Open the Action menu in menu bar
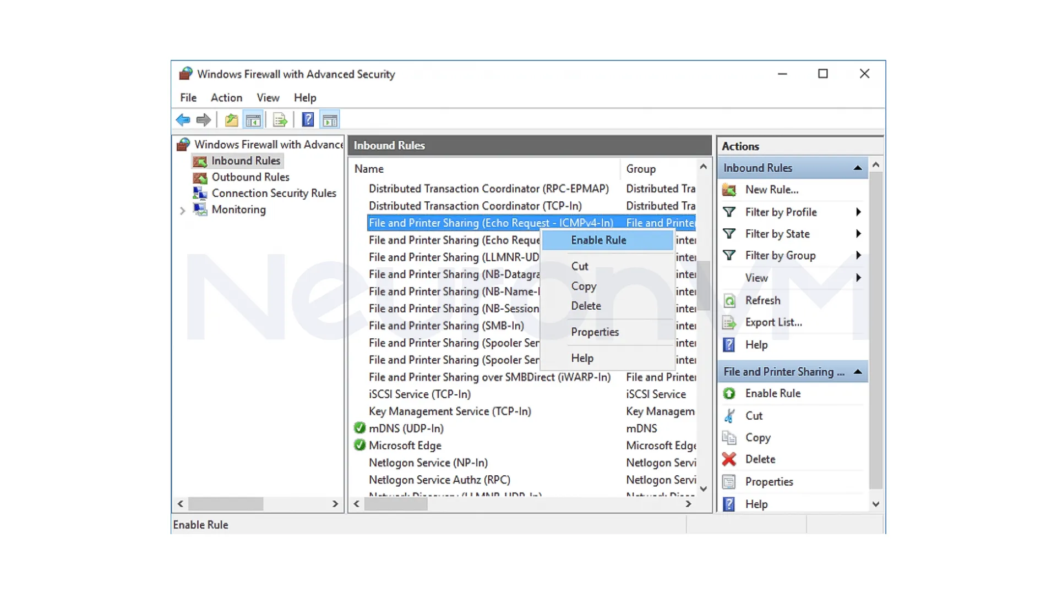 pos(226,98)
